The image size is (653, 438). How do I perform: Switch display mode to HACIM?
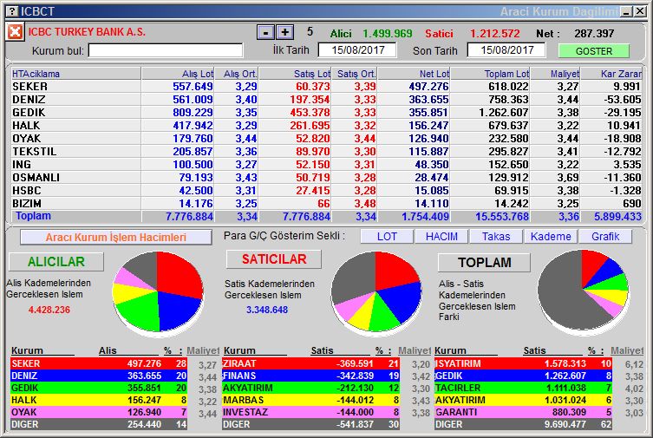[441, 237]
